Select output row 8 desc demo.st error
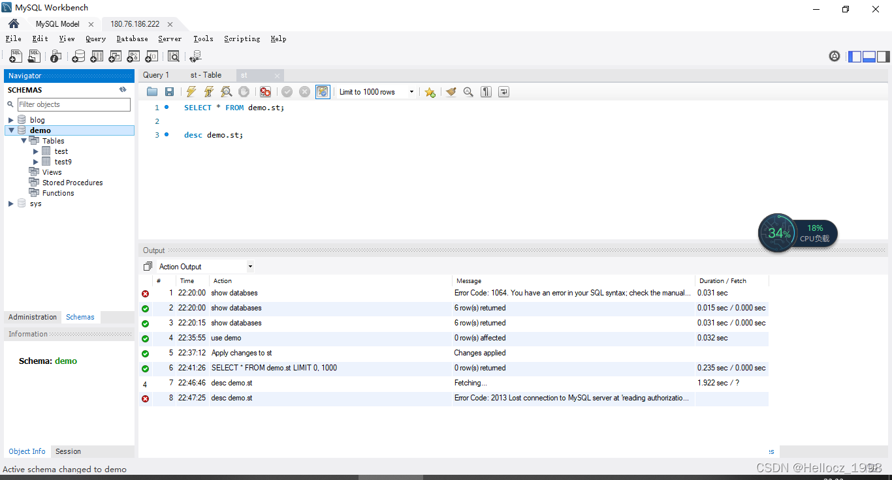The width and height of the screenshot is (892, 480). pos(454,398)
